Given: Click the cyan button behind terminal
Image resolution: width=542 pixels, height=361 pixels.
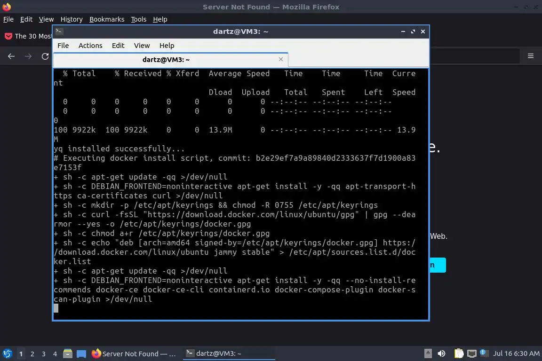Looking at the screenshot, I should (x=438, y=265).
